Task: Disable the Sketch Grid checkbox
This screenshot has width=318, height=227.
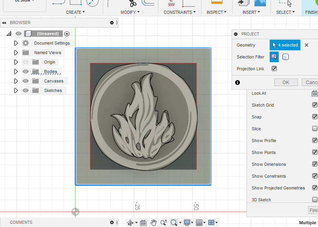Action: [314, 105]
